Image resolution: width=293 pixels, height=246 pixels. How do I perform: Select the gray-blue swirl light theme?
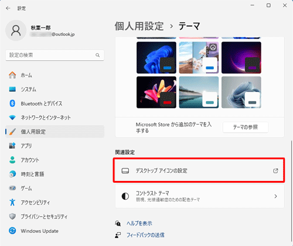pyautogui.click(x=241, y=92)
